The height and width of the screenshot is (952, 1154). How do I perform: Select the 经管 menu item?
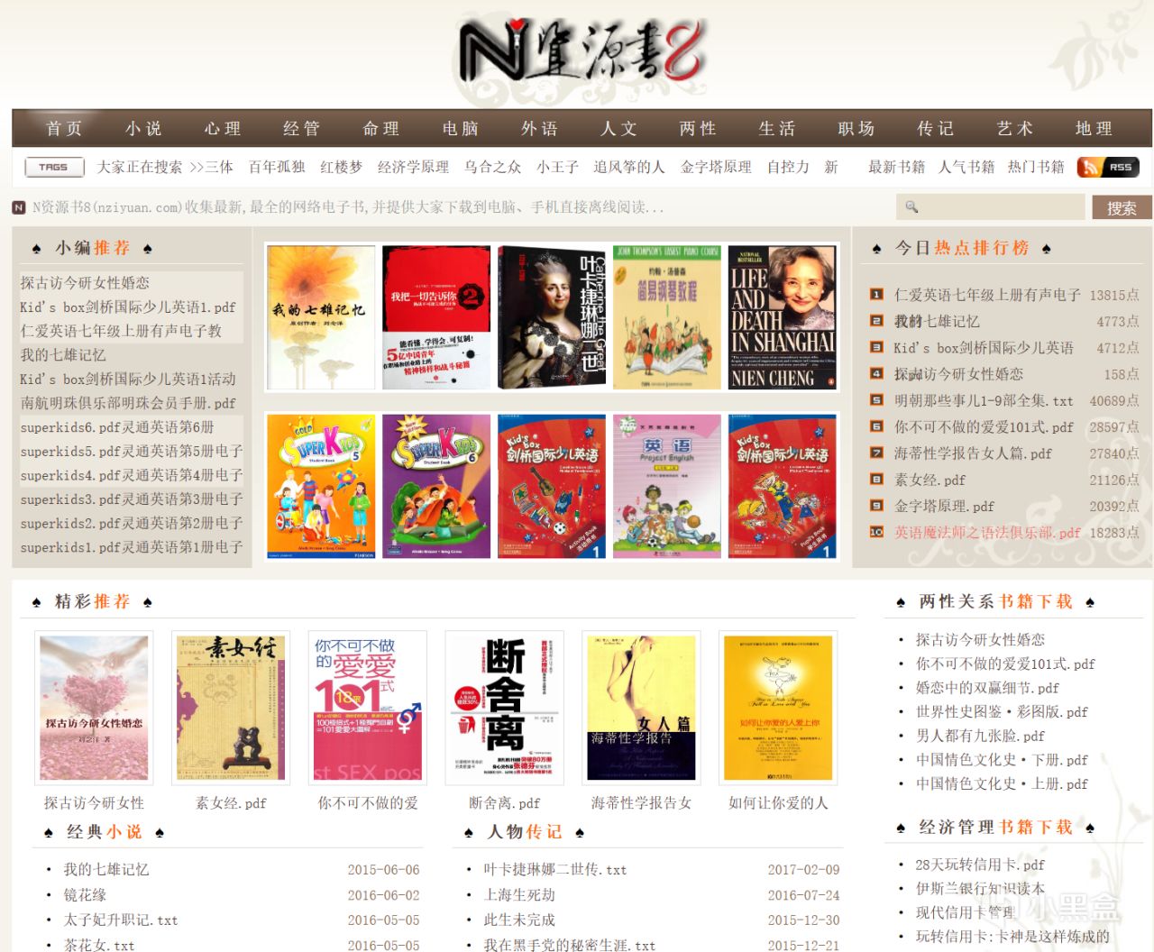coord(301,129)
